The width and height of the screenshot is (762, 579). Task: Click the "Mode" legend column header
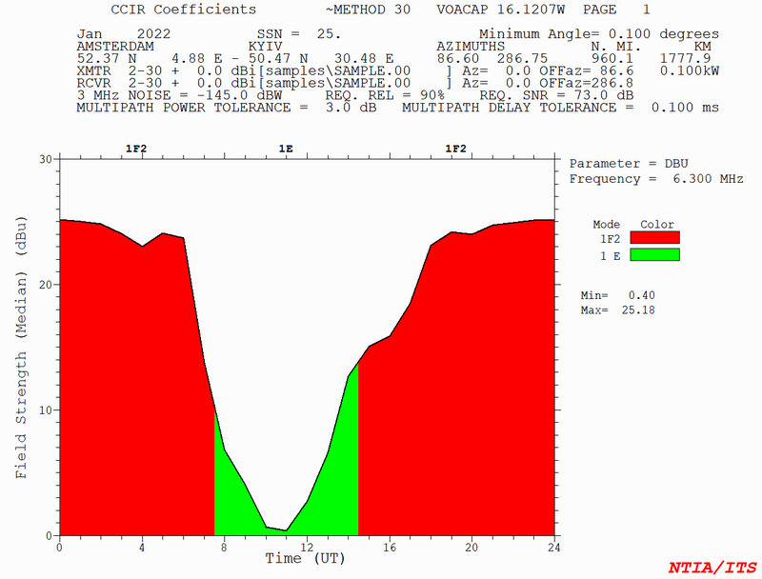tap(606, 225)
